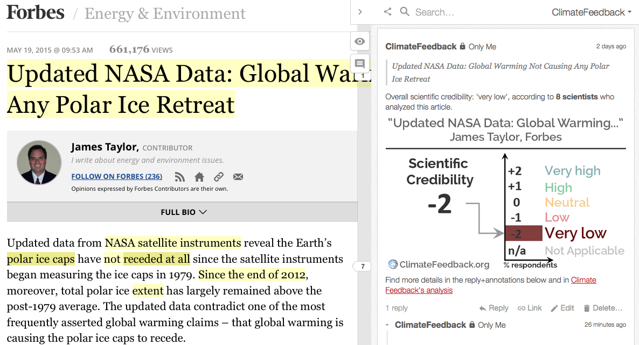This screenshot has height=345, width=639.
Task: Click the 'Very low' rating label
Action: 575,233
